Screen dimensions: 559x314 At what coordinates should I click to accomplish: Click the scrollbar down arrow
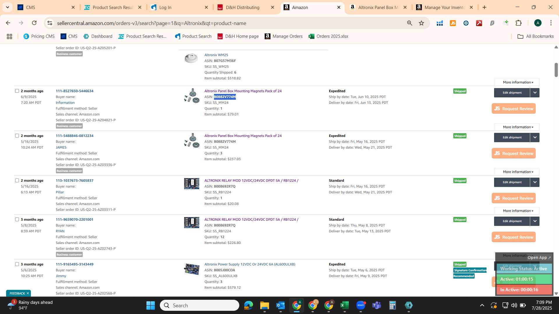[x=556, y=294]
